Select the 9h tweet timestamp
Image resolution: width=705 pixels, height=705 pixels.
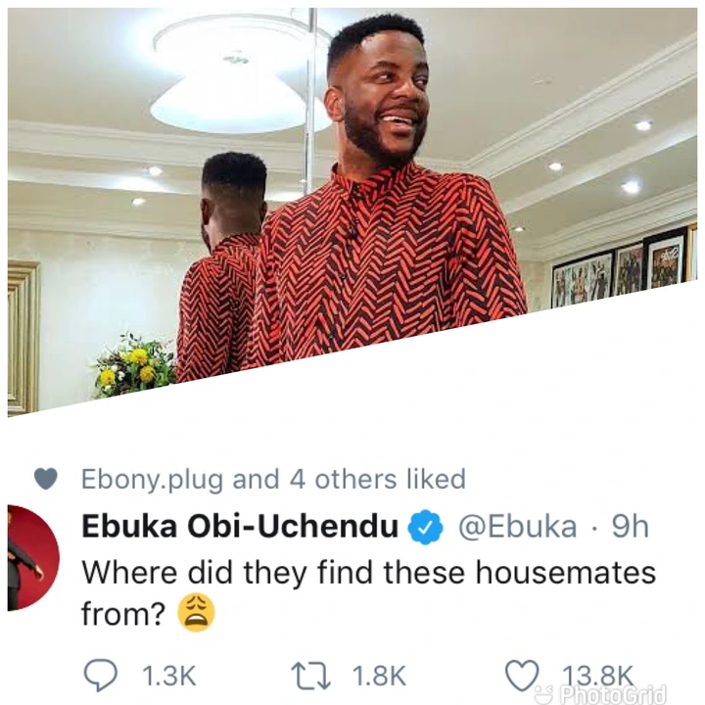pyautogui.click(x=630, y=527)
